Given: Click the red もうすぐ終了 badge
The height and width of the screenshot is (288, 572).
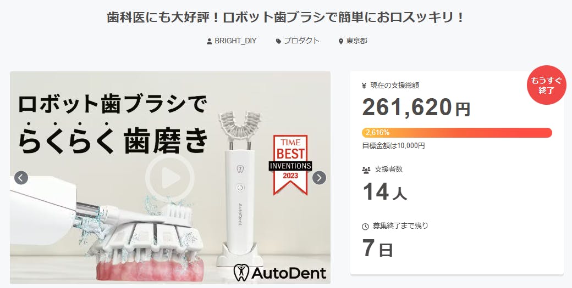Looking at the screenshot, I should pos(546,85).
